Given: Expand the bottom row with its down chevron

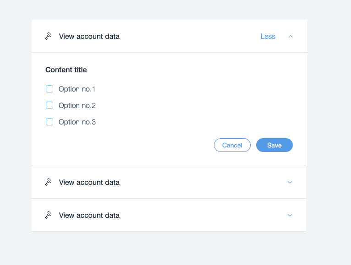Looking at the screenshot, I should point(290,215).
